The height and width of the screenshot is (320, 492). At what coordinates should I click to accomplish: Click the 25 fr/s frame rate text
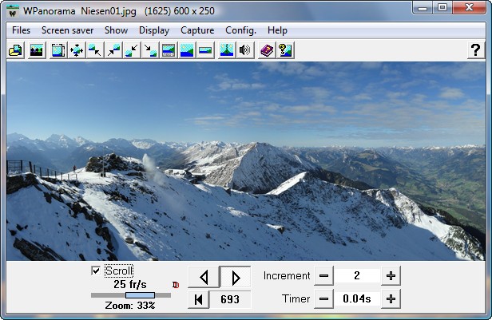130,284
